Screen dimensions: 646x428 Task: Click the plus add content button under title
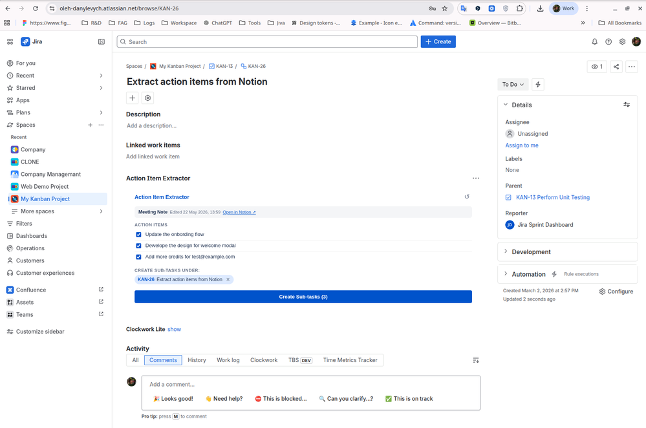pyautogui.click(x=133, y=98)
